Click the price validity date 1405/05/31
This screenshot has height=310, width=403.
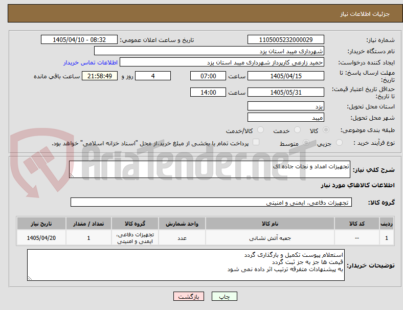tap(285, 92)
